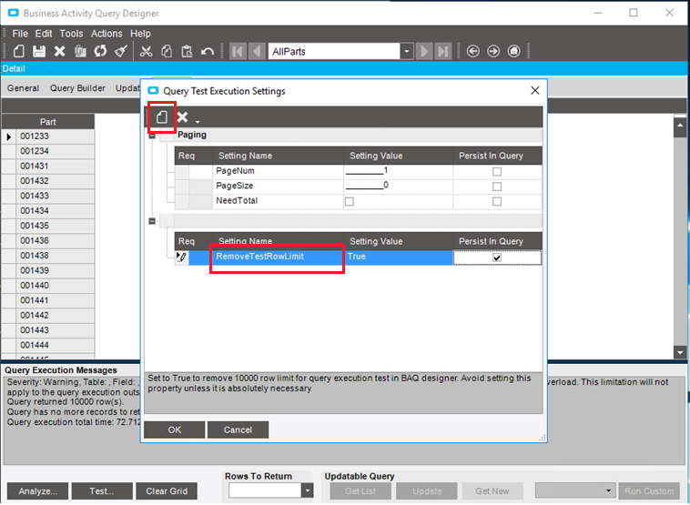Cut with the scissors icon

coord(146,52)
